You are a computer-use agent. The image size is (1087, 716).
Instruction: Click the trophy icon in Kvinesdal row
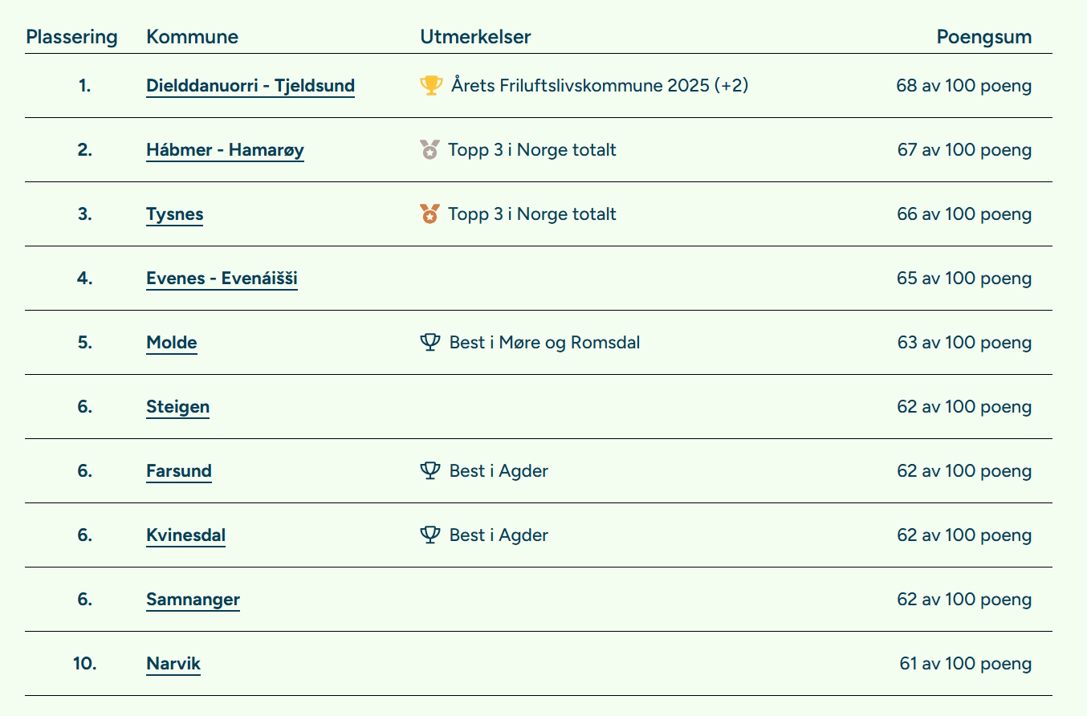[430, 535]
